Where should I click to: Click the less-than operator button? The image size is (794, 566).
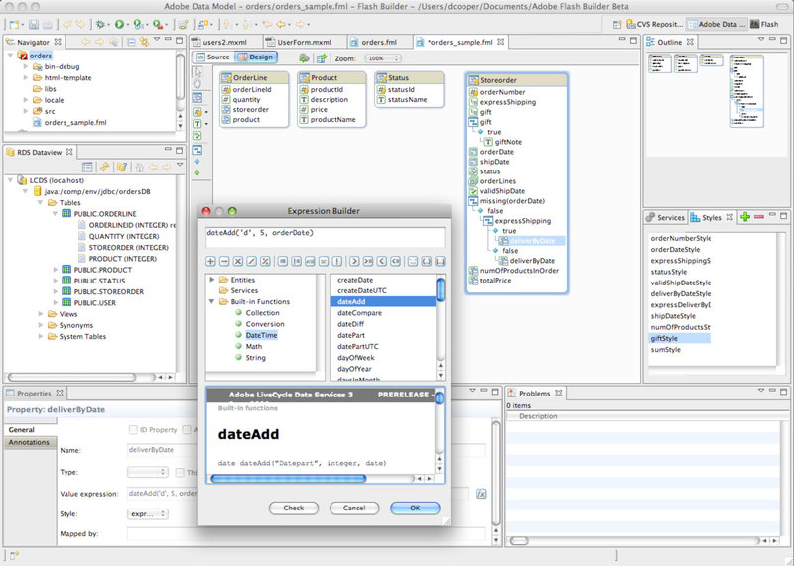pos(382,261)
